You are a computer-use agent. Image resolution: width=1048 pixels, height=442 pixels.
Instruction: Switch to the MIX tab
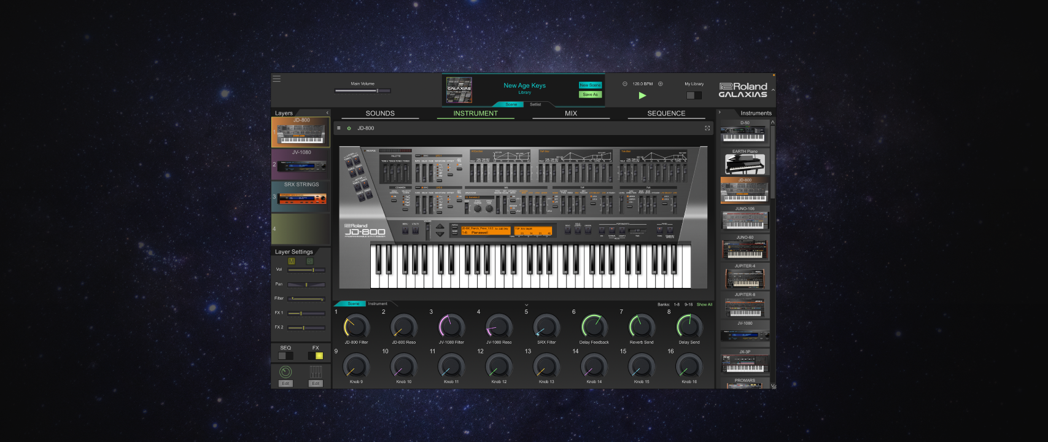571,114
